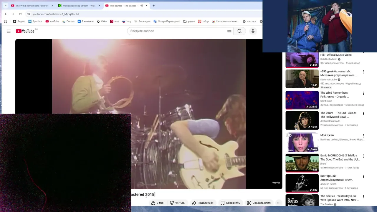Close The Beatles tab

pos(146,6)
